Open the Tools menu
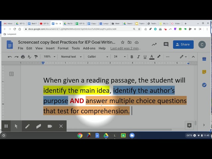The image size is (212, 159). click(x=76, y=48)
